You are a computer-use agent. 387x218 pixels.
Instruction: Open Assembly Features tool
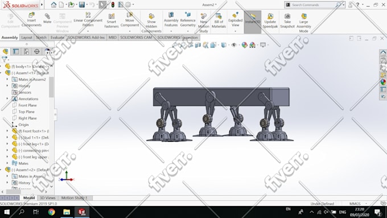pos(171,19)
